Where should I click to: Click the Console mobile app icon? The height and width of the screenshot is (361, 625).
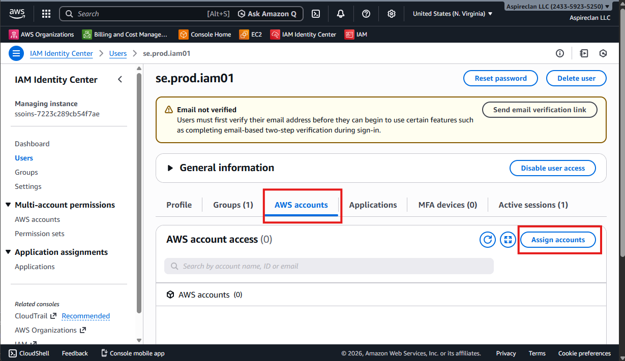pos(104,353)
